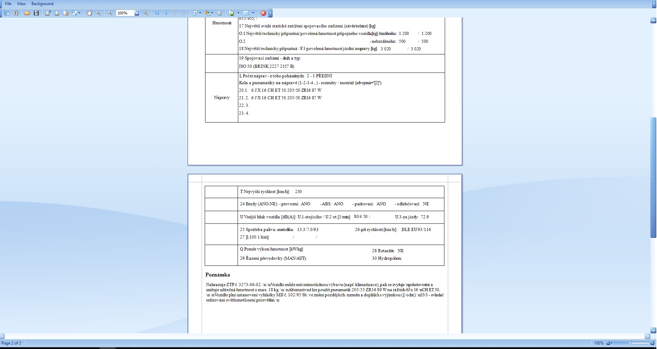Image resolution: width=657 pixels, height=349 pixels.
Task: Open the Background menu
Action: [42, 4]
